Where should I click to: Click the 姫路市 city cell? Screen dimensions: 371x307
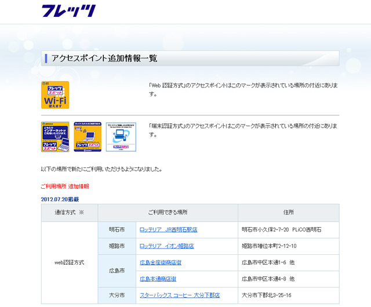(x=117, y=246)
